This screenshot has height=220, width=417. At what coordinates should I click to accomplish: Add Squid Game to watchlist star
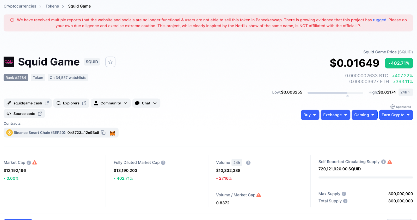click(110, 62)
